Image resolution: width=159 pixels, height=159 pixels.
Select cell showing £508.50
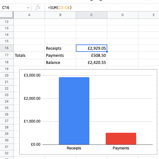pyautogui.click(x=92, y=55)
